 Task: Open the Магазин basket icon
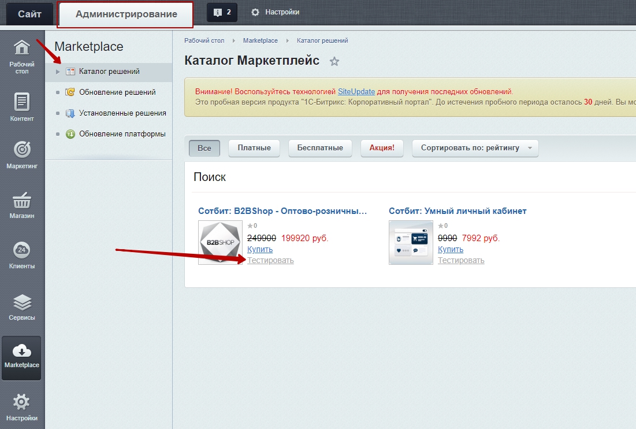click(22, 199)
